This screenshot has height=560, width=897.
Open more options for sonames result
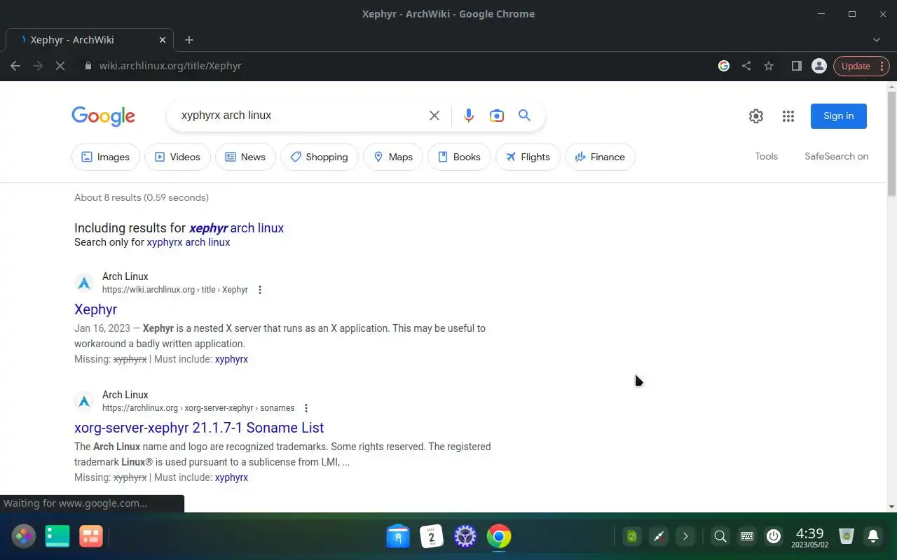click(306, 408)
